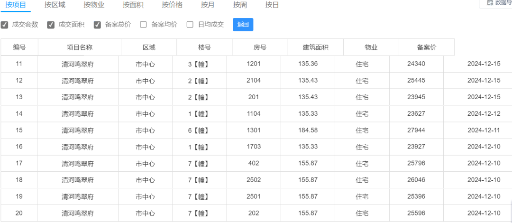Select the 按价格 tab
The height and width of the screenshot is (223, 512).
click(172, 5)
